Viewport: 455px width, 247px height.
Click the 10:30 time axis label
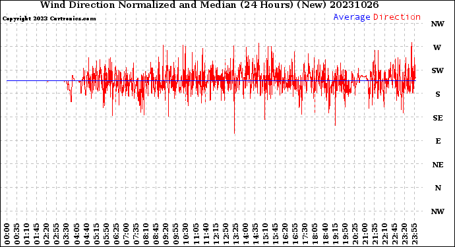[x=186, y=234]
